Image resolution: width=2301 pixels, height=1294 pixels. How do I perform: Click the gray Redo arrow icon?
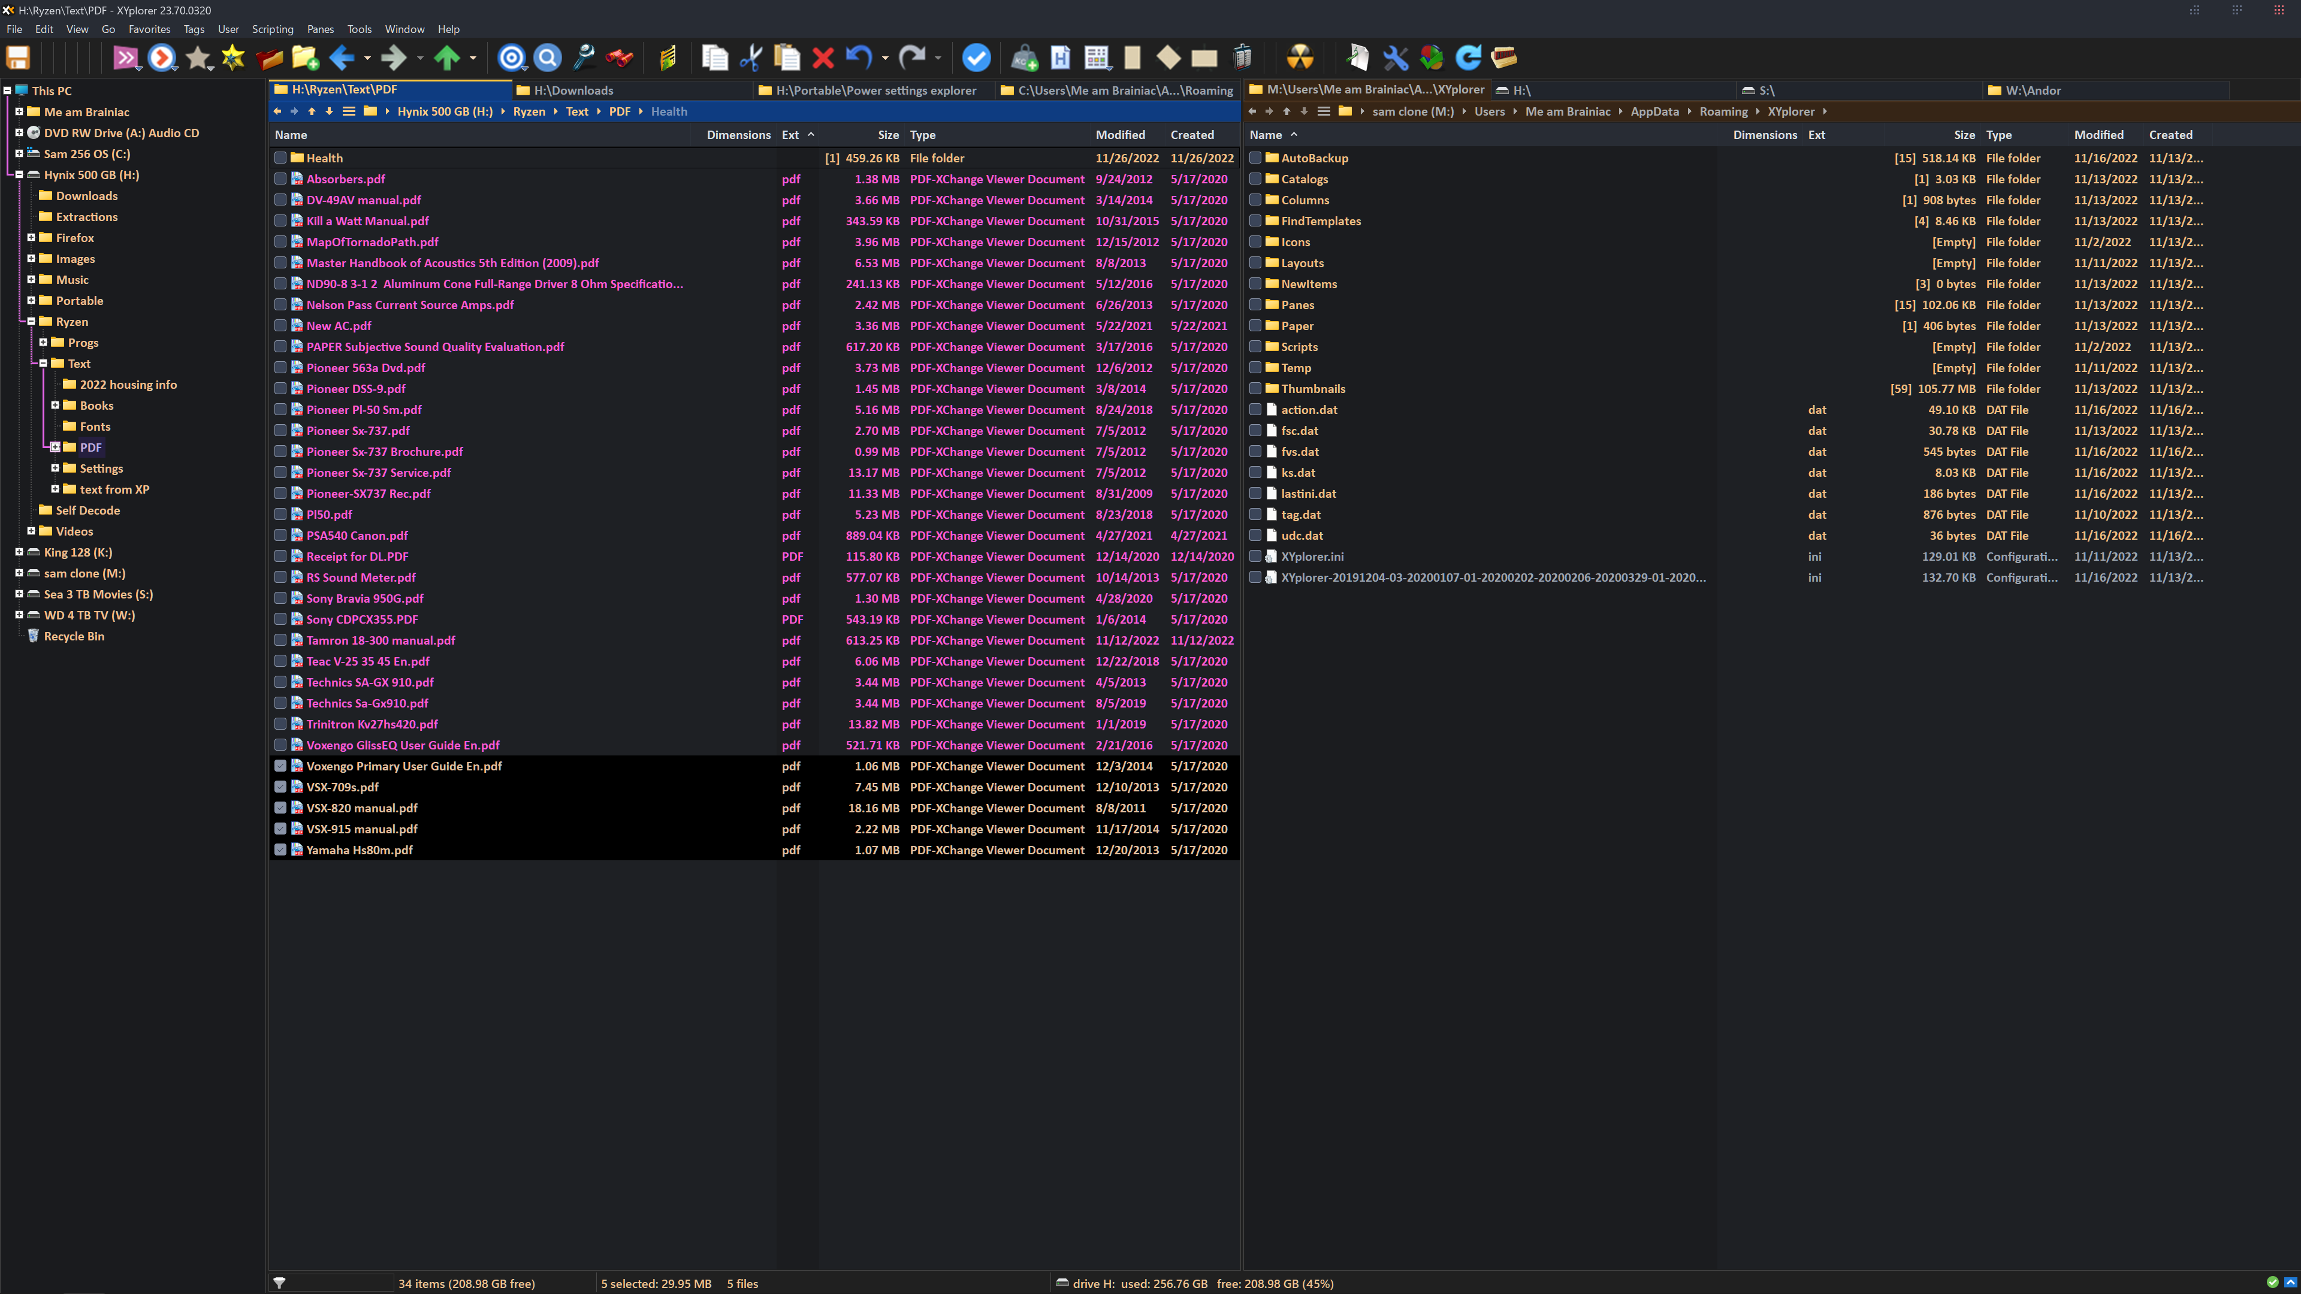(912, 58)
